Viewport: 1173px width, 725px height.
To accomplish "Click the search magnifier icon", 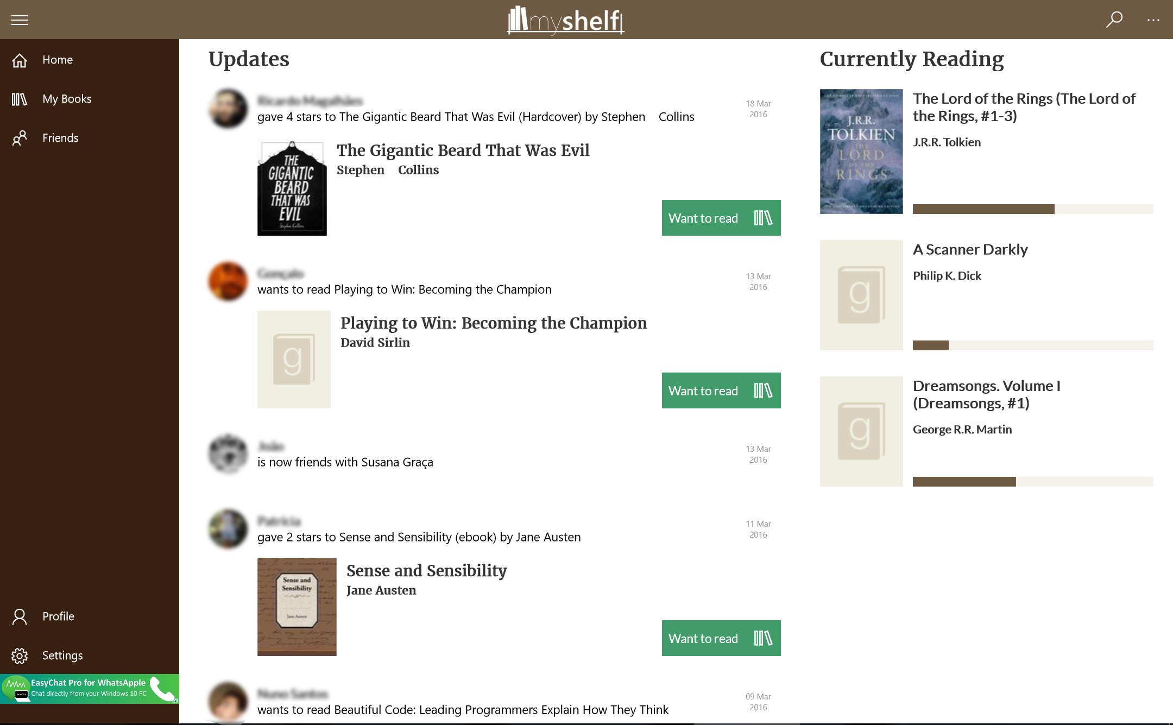I will 1114,20.
